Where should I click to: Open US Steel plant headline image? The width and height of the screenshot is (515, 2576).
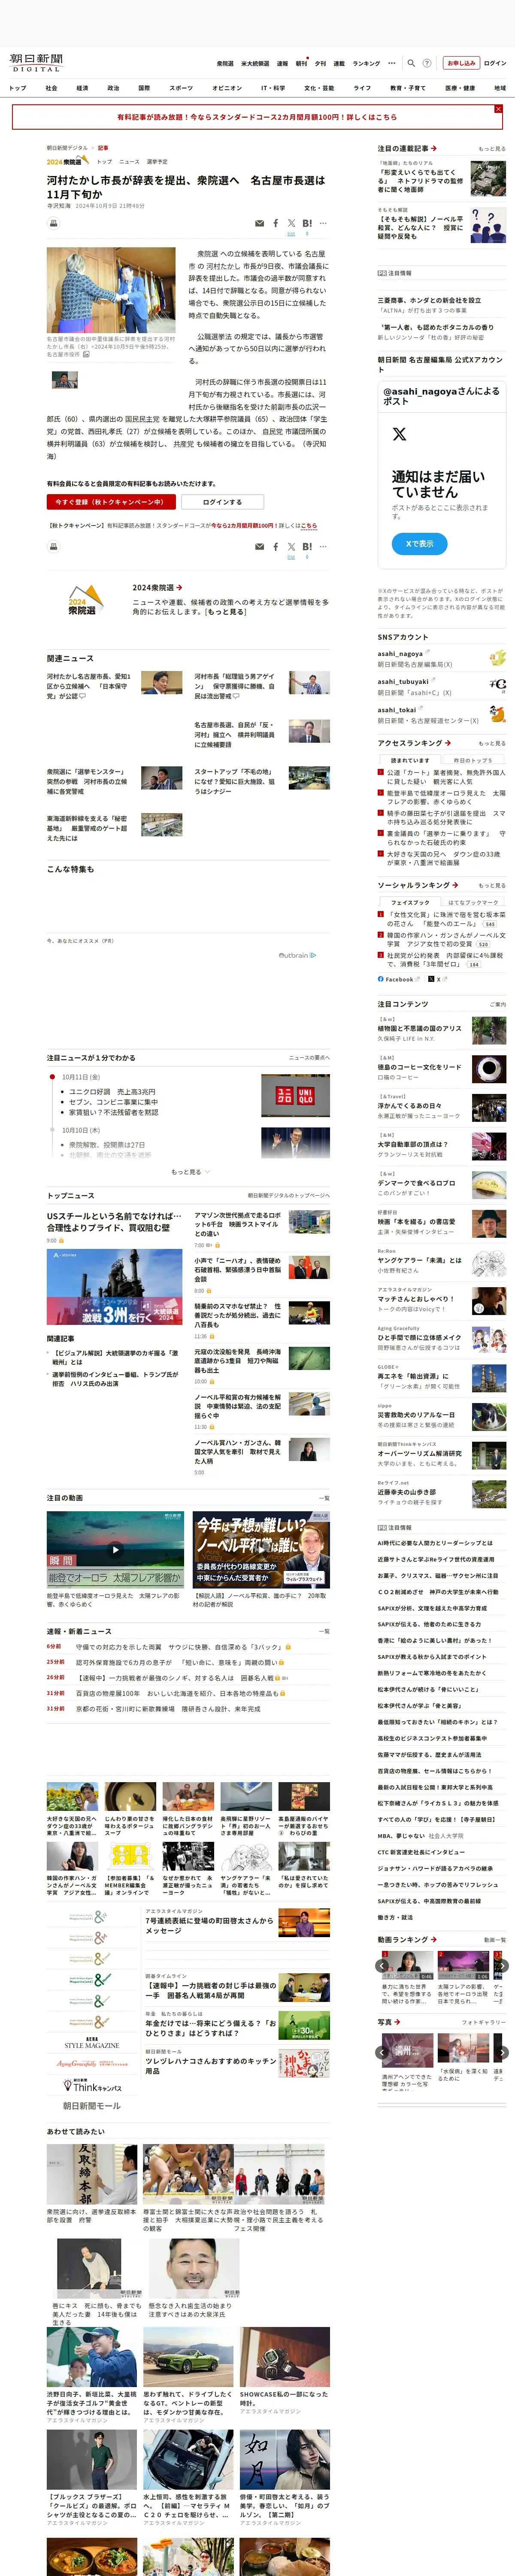click(115, 1287)
